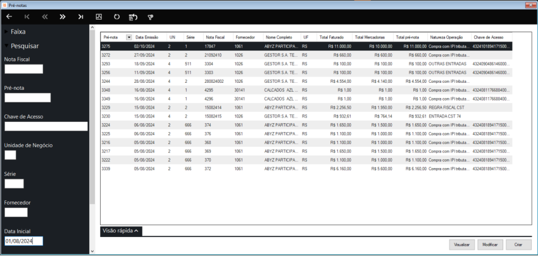Click the Pré-notas window app icon
Screen dimensions: 538x256
pos(4,5)
